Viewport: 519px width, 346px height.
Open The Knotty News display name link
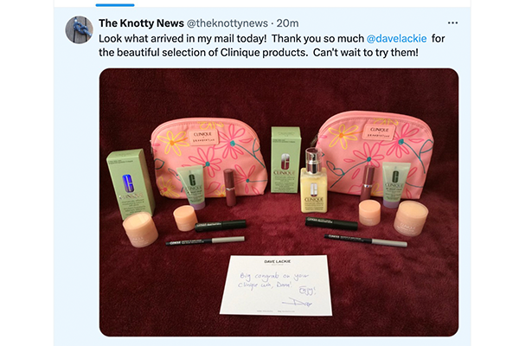141,23
